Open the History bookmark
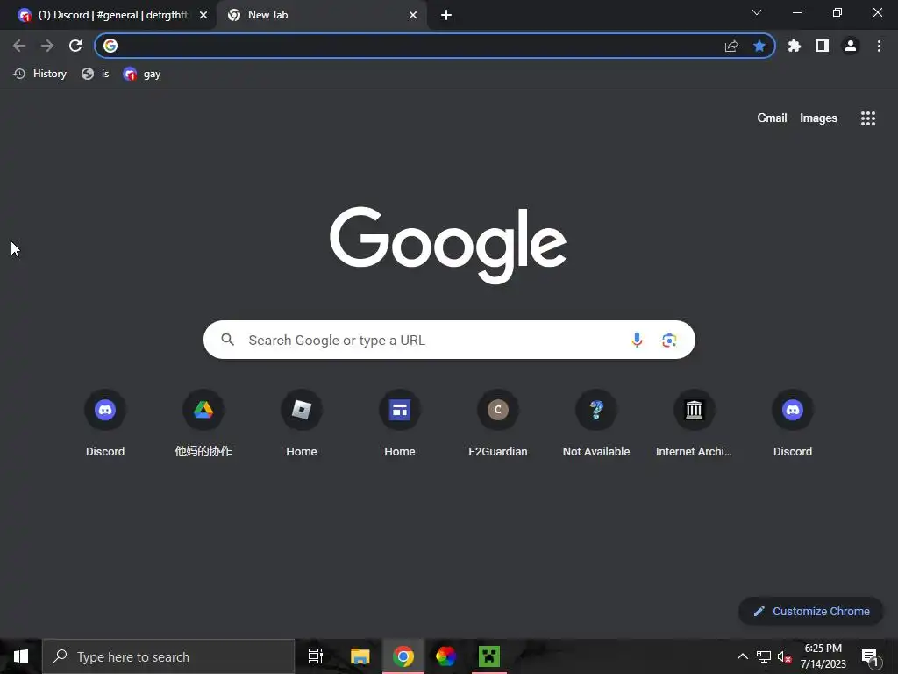The image size is (898, 674). [x=40, y=74]
